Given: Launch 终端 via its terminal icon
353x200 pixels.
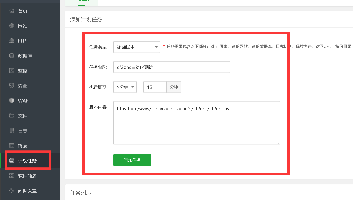Looking at the screenshot, I should pyautogui.click(x=12, y=146).
